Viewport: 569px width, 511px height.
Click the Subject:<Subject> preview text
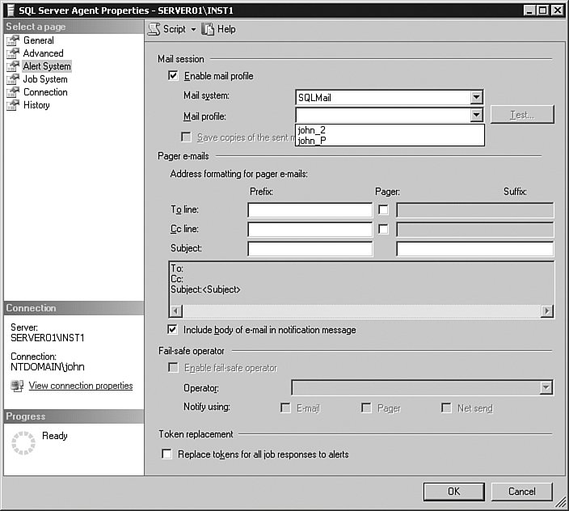tap(205, 289)
